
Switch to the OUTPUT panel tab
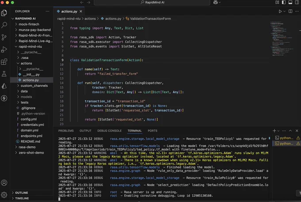pos(85,131)
